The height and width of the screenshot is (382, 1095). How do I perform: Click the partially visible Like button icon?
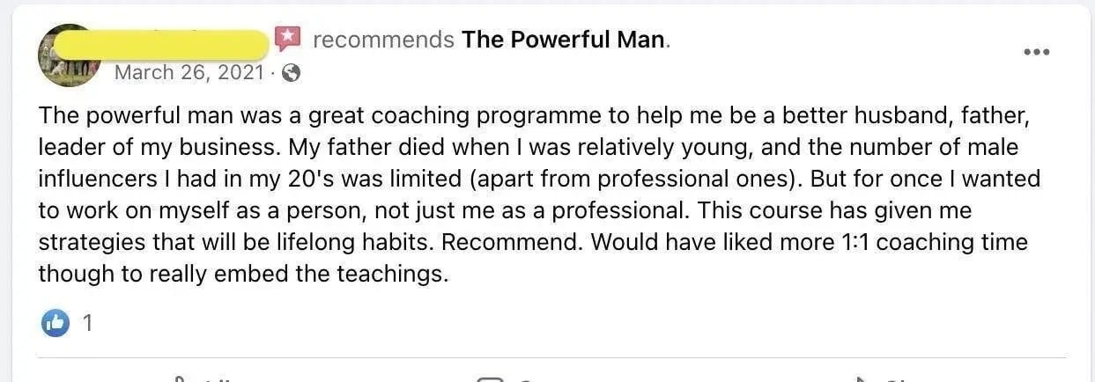(x=182, y=378)
